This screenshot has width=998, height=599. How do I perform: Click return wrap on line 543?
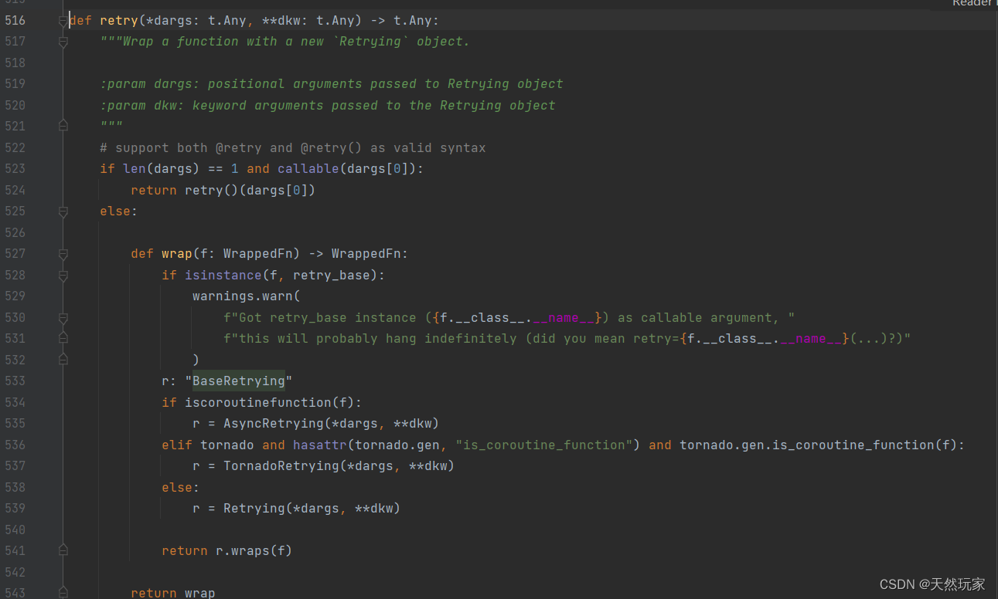(x=173, y=593)
